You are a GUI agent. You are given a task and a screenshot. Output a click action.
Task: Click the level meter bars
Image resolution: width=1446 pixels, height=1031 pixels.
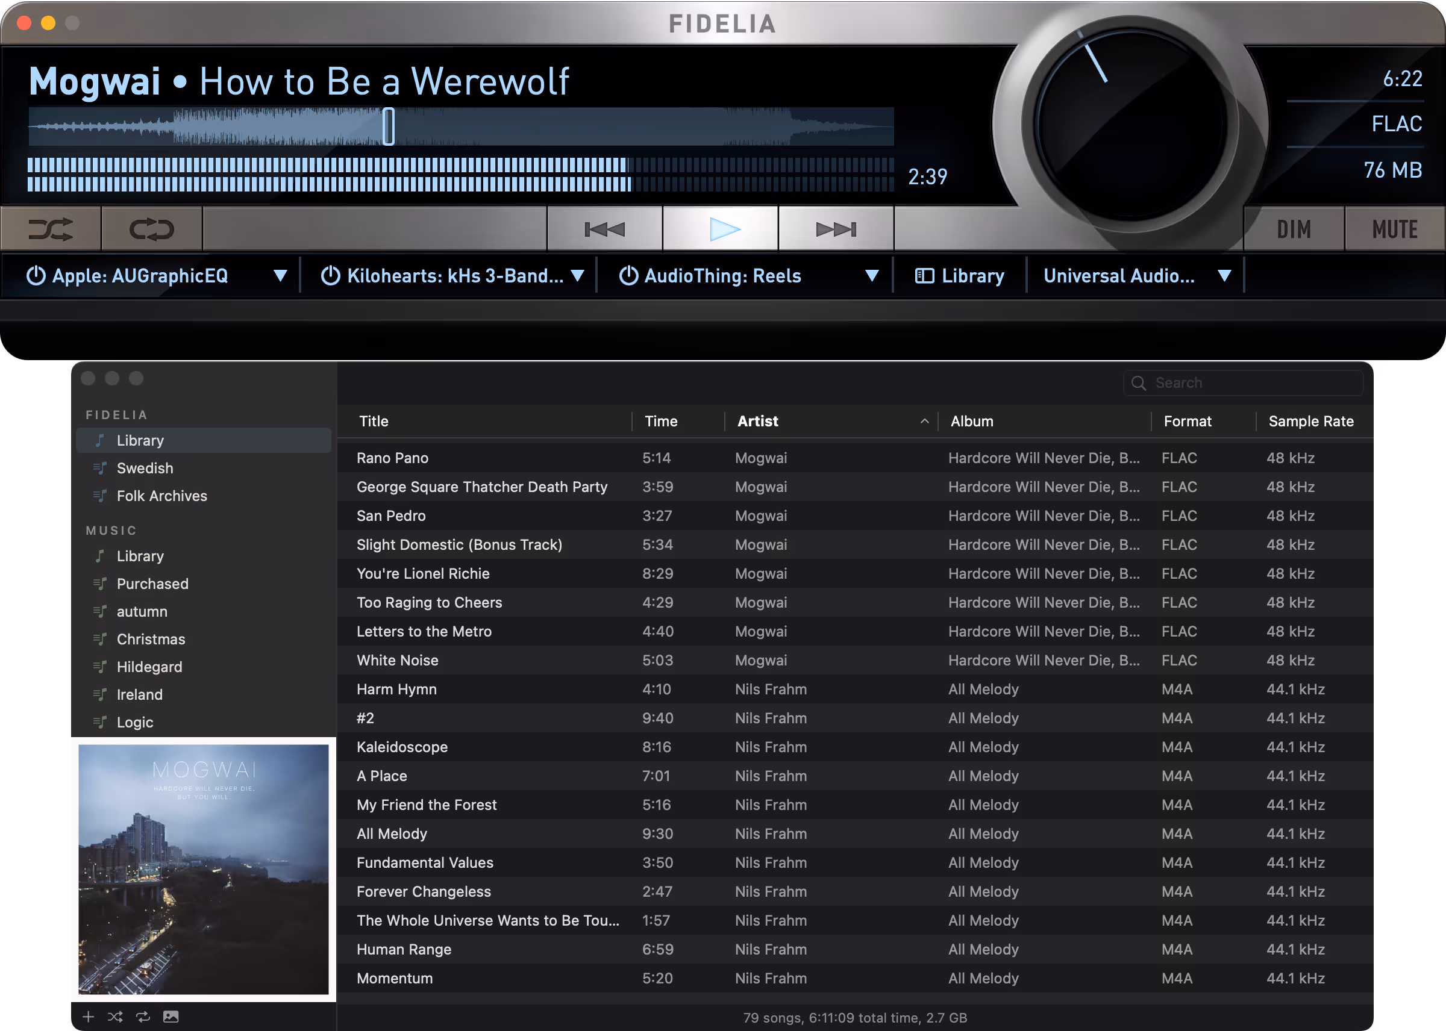tap(460, 175)
